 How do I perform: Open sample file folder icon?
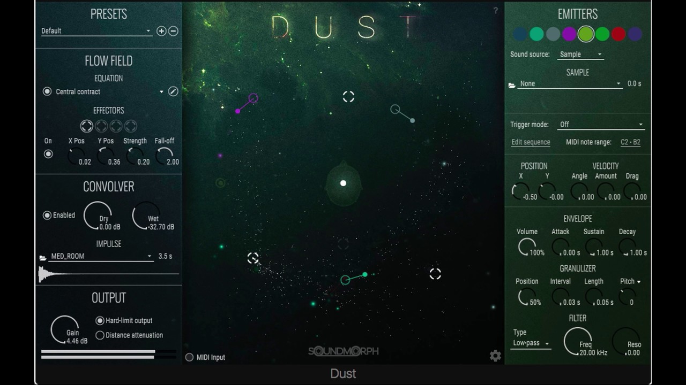tap(512, 85)
